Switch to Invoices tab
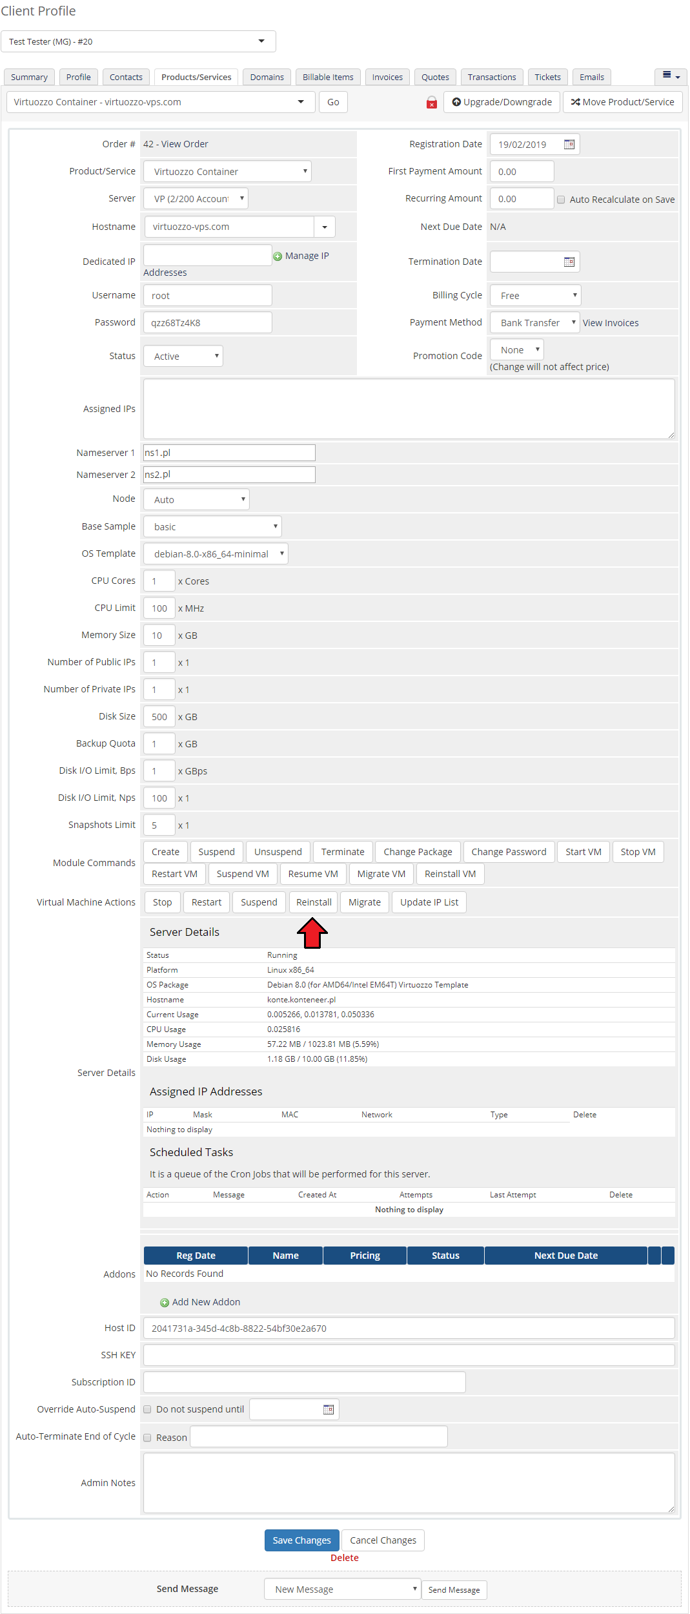Image resolution: width=690 pixels, height=1614 pixels. point(387,77)
